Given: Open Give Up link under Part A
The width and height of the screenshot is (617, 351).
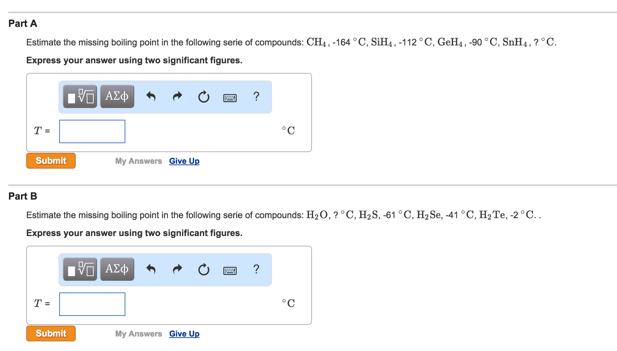Looking at the screenshot, I should click(x=184, y=161).
